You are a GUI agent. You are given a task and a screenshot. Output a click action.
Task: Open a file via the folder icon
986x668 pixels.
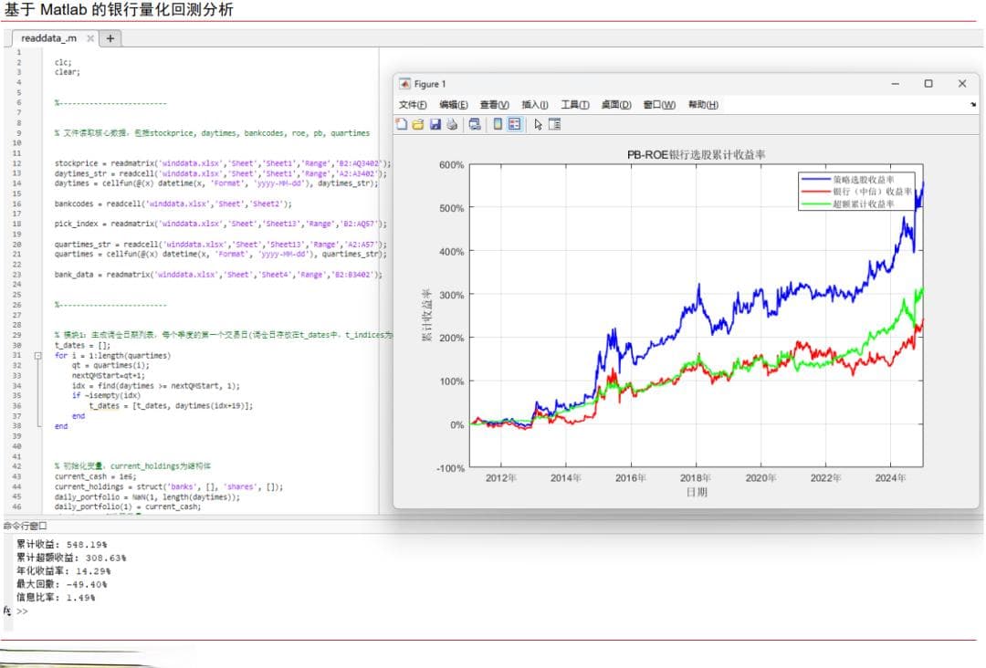point(418,124)
